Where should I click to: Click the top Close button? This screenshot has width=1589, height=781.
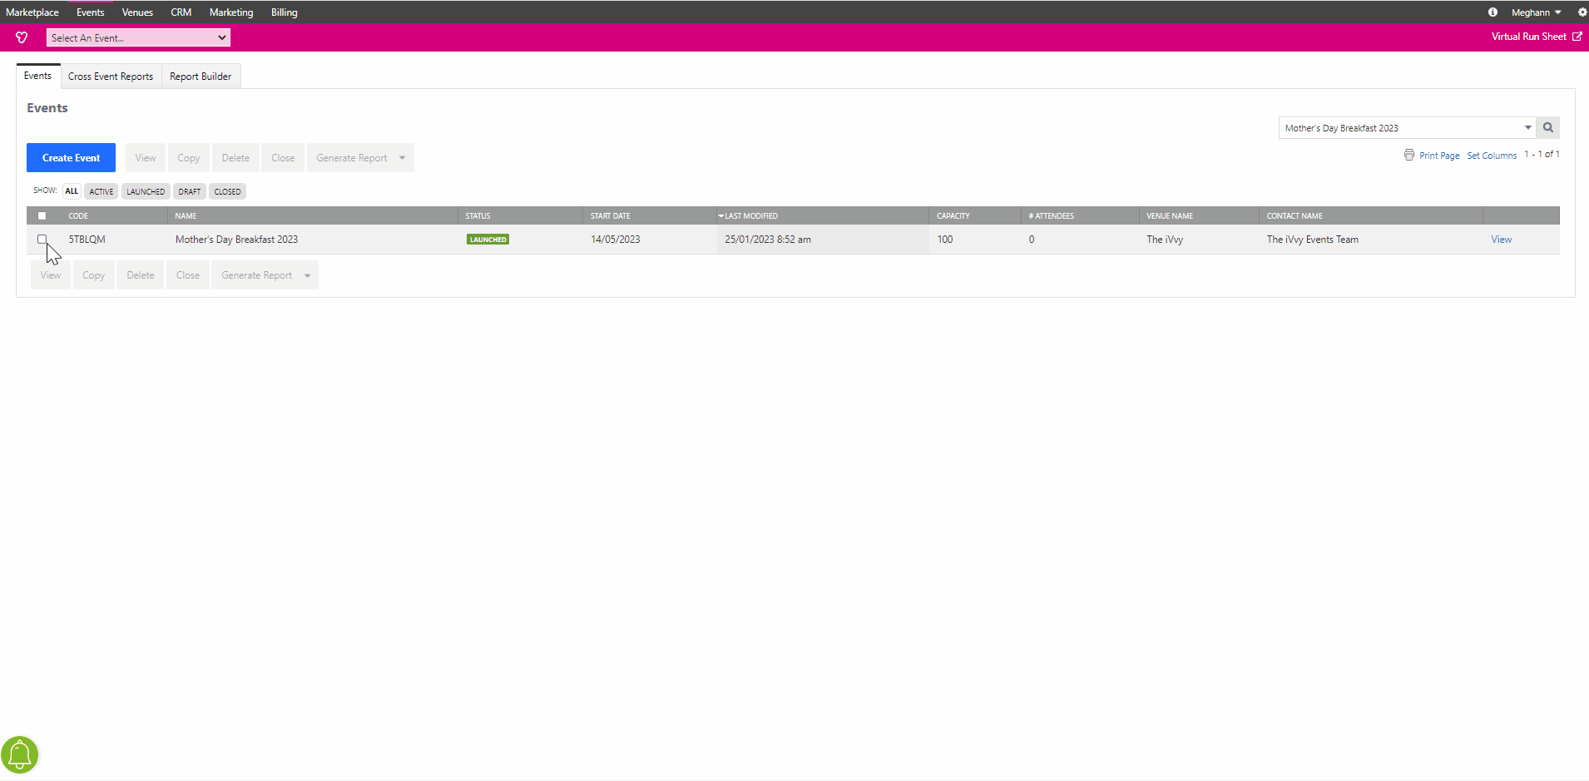pyautogui.click(x=283, y=158)
